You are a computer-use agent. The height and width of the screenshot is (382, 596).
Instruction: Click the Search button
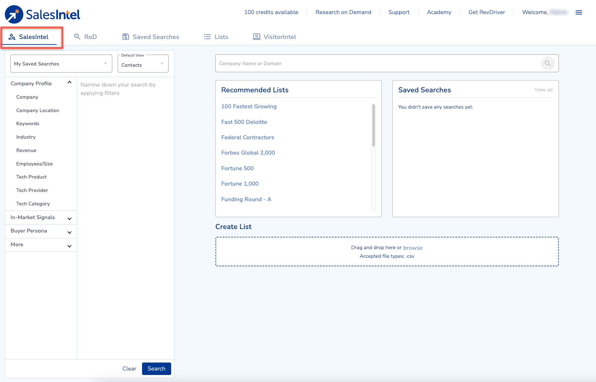click(156, 369)
